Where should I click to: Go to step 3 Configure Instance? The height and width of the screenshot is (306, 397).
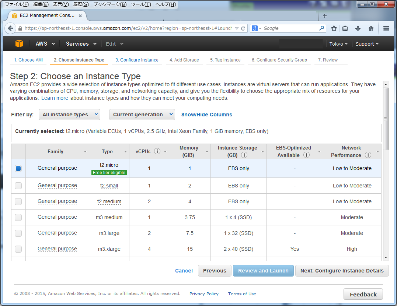click(137, 60)
